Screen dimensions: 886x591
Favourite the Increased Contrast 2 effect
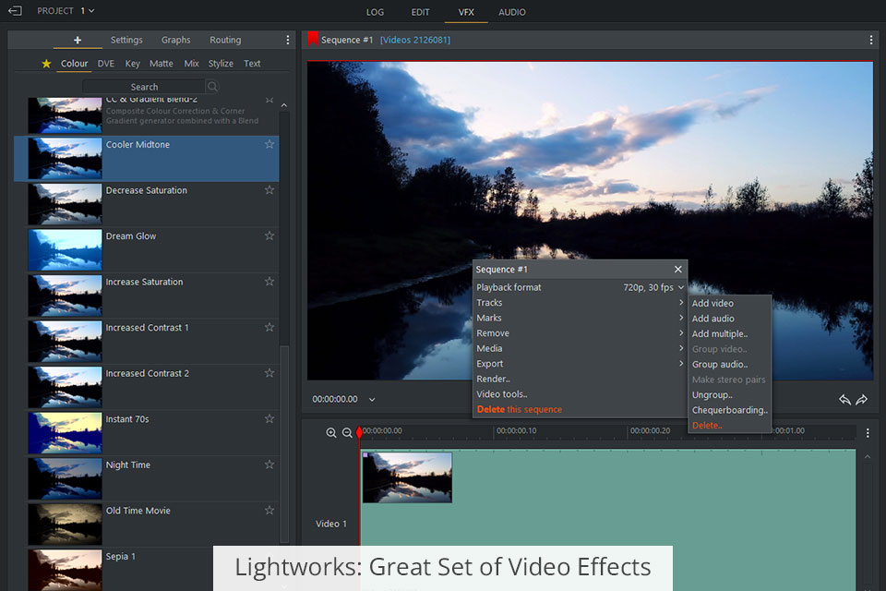[269, 373]
